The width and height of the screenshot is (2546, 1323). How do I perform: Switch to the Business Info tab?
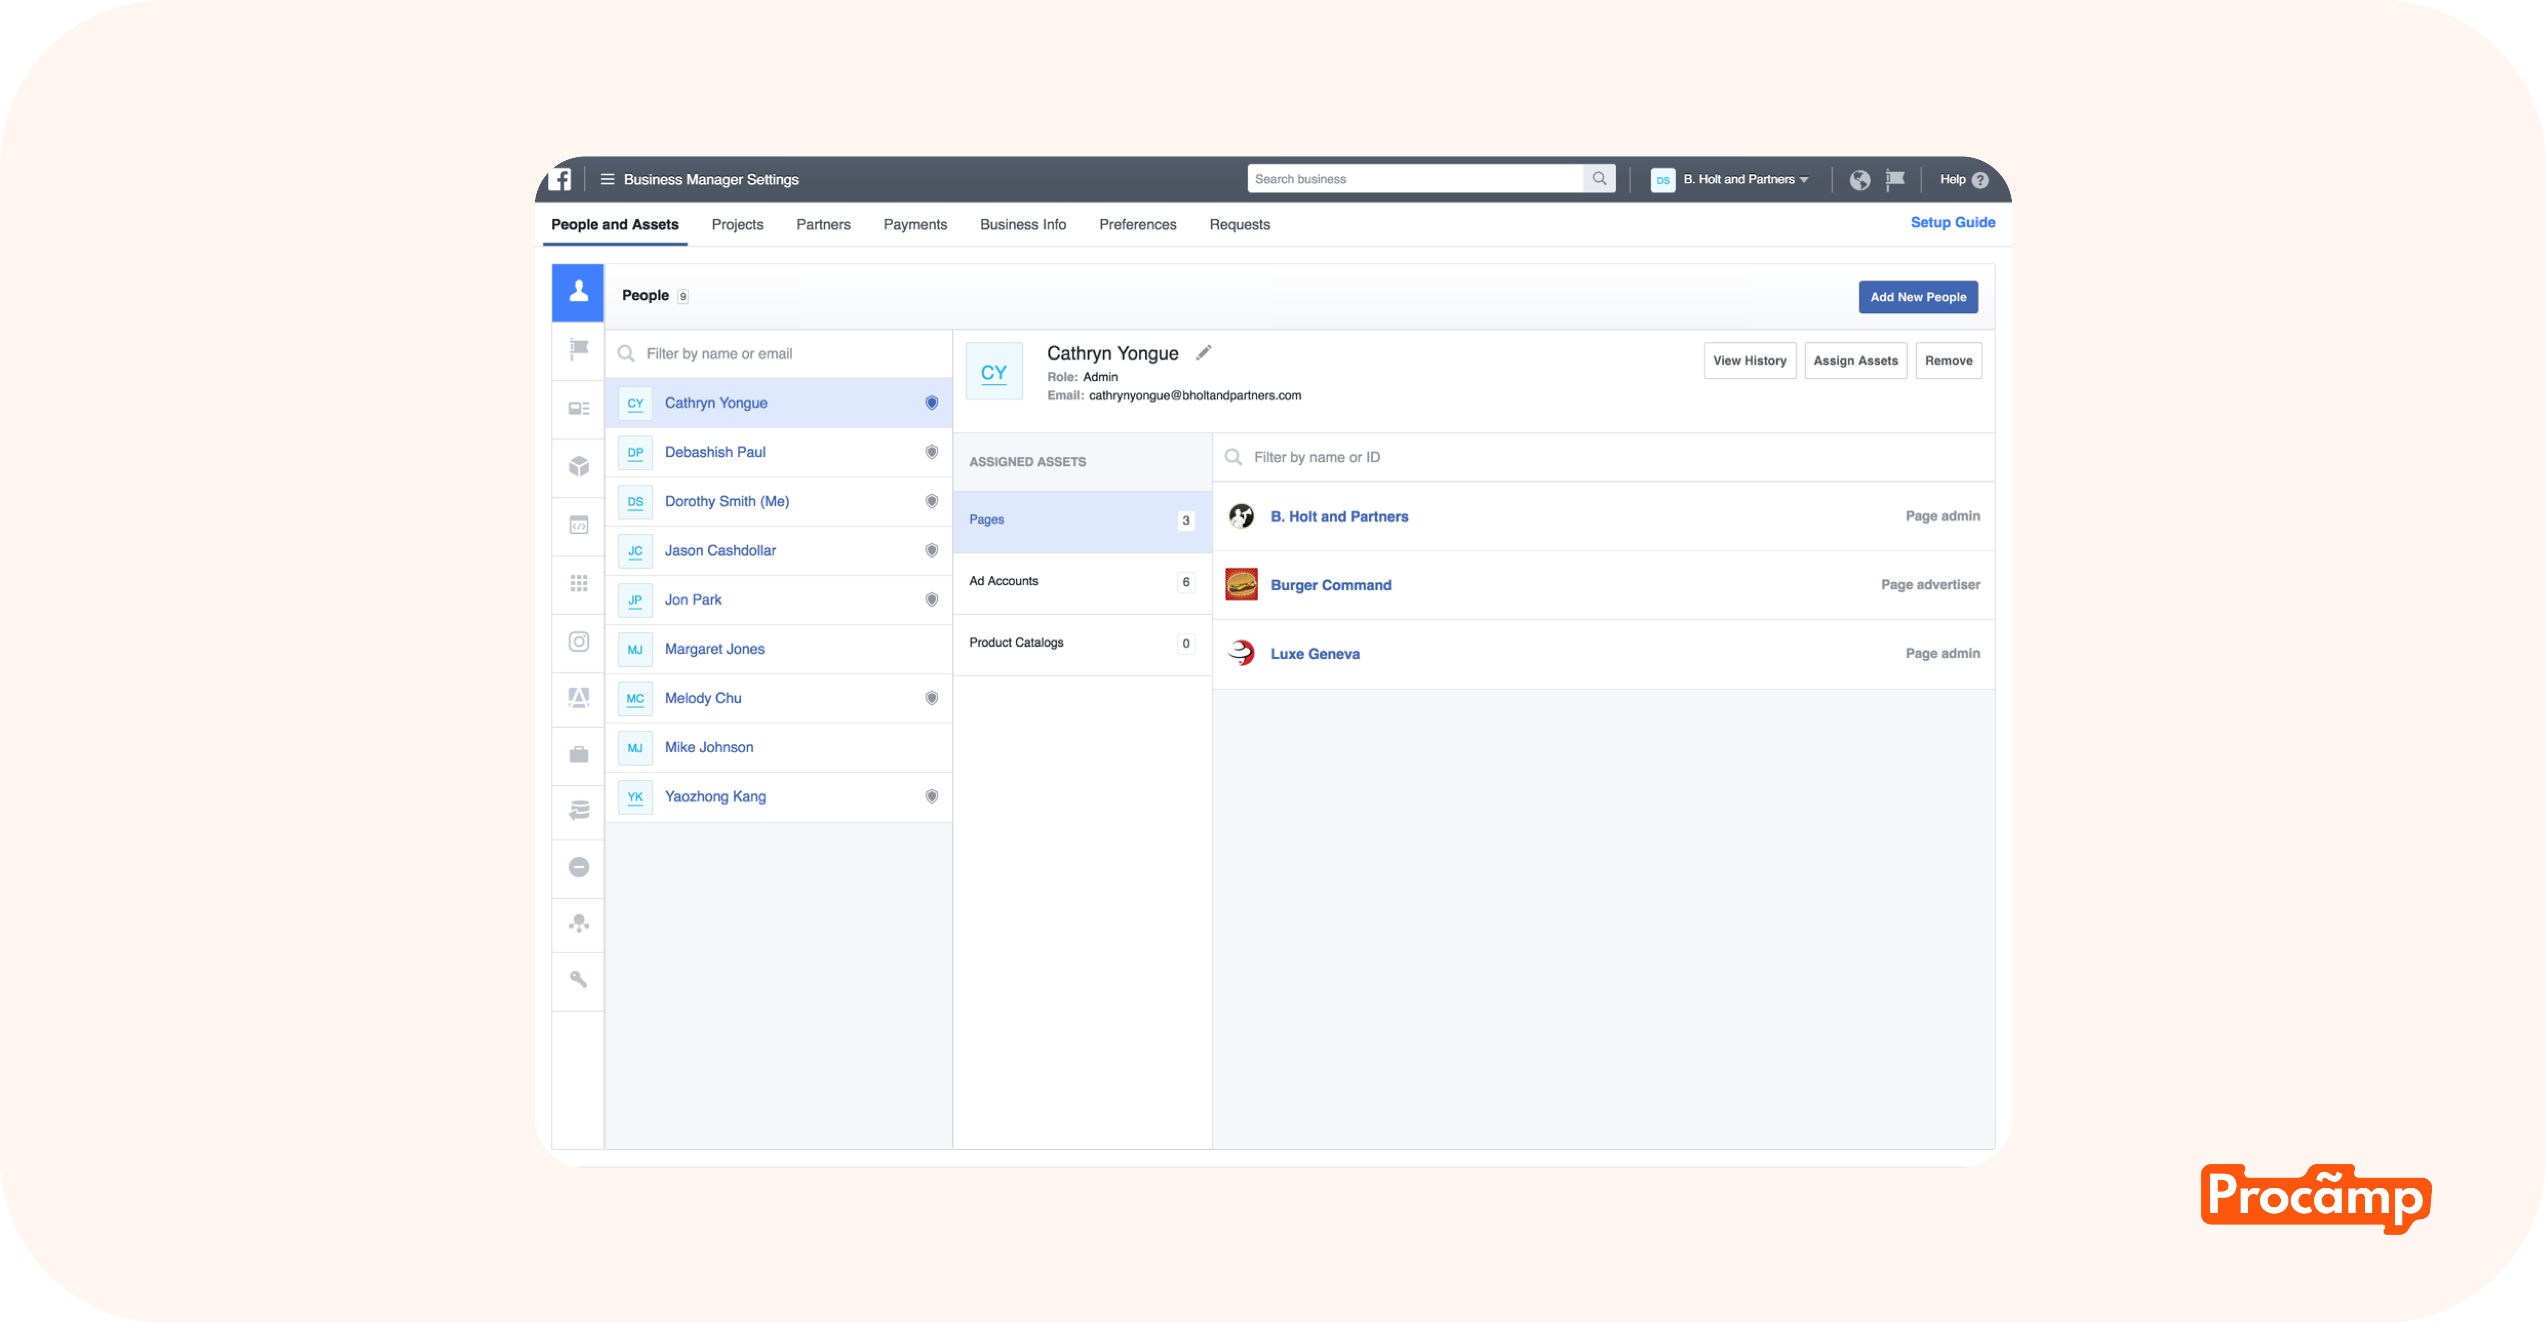click(x=1023, y=224)
